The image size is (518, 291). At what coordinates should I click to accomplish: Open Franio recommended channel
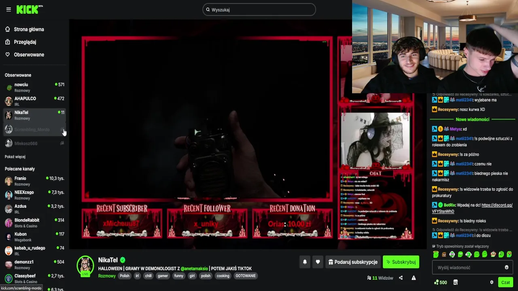point(34,181)
